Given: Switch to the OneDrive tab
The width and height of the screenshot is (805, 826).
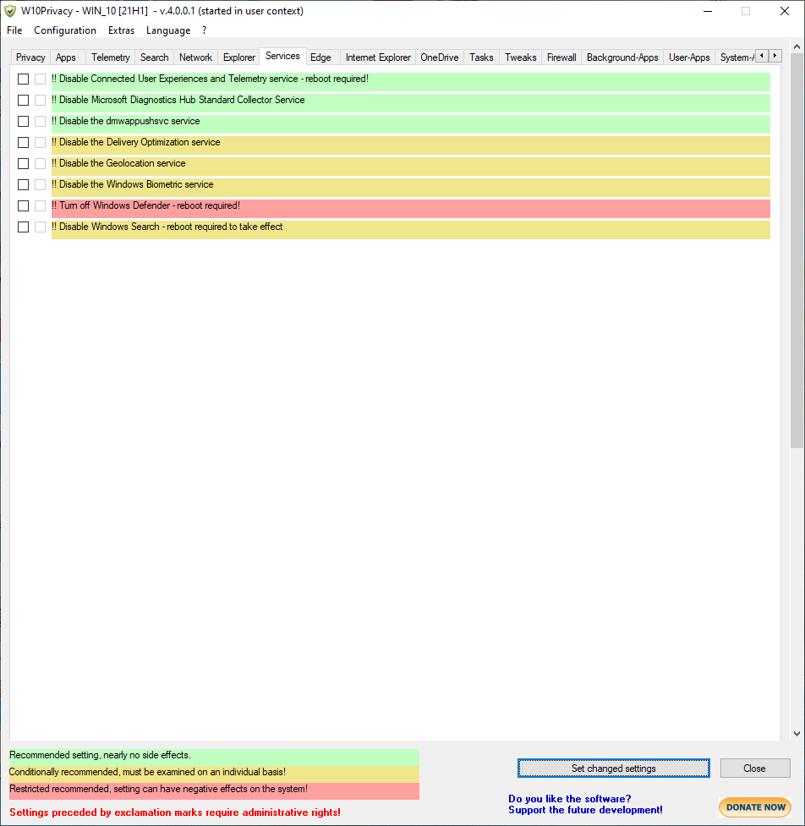Looking at the screenshot, I should [x=440, y=57].
